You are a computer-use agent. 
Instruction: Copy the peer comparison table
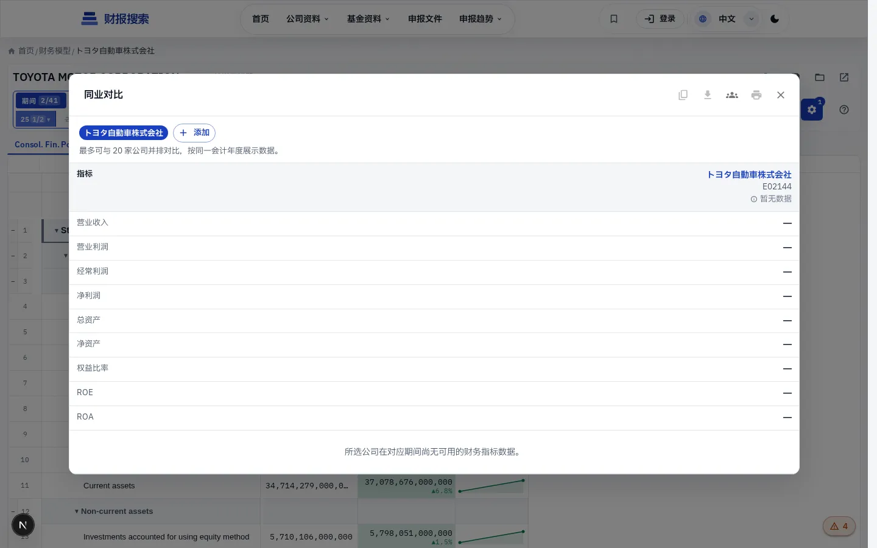coord(683,95)
